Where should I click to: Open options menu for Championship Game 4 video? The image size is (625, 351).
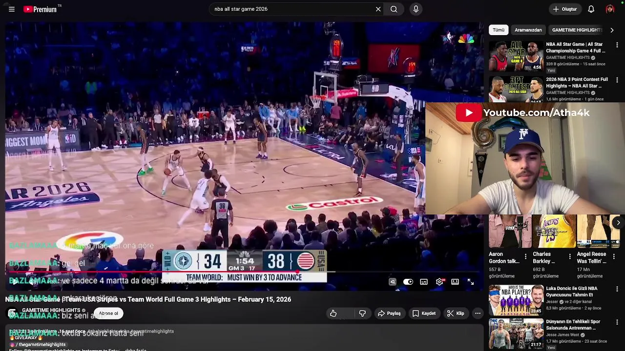(617, 45)
